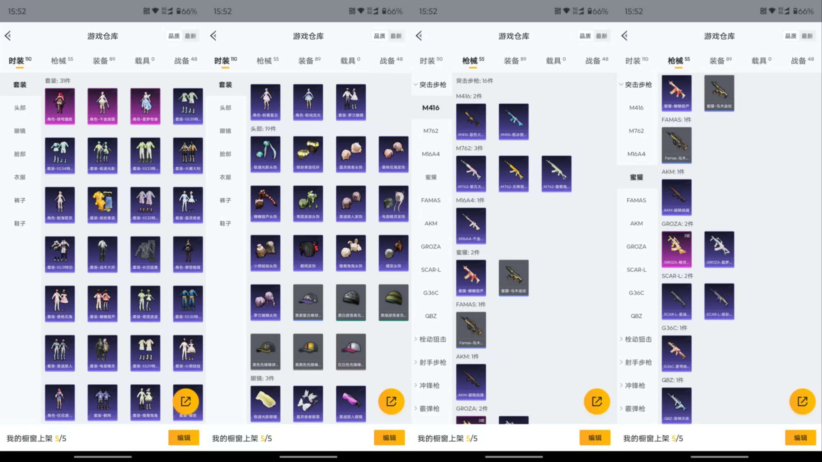
Task: Toggle 最新 sorting in the M416-selected screen
Action: click(602, 36)
